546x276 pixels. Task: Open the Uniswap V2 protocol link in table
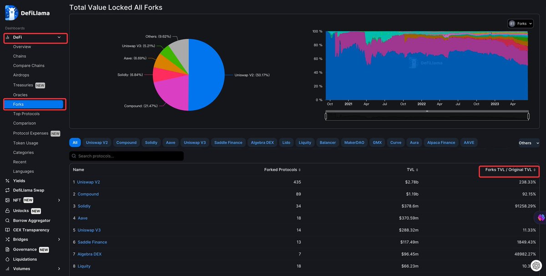coord(88,182)
